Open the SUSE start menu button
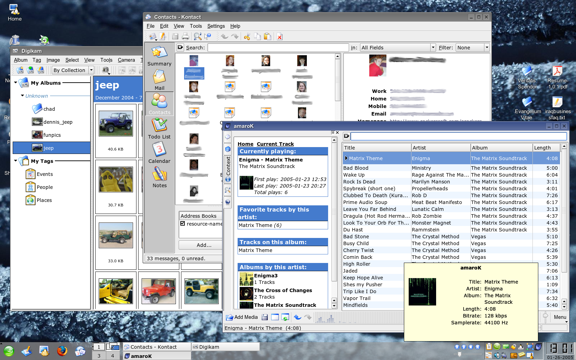This screenshot has width=576, height=360. [9, 351]
